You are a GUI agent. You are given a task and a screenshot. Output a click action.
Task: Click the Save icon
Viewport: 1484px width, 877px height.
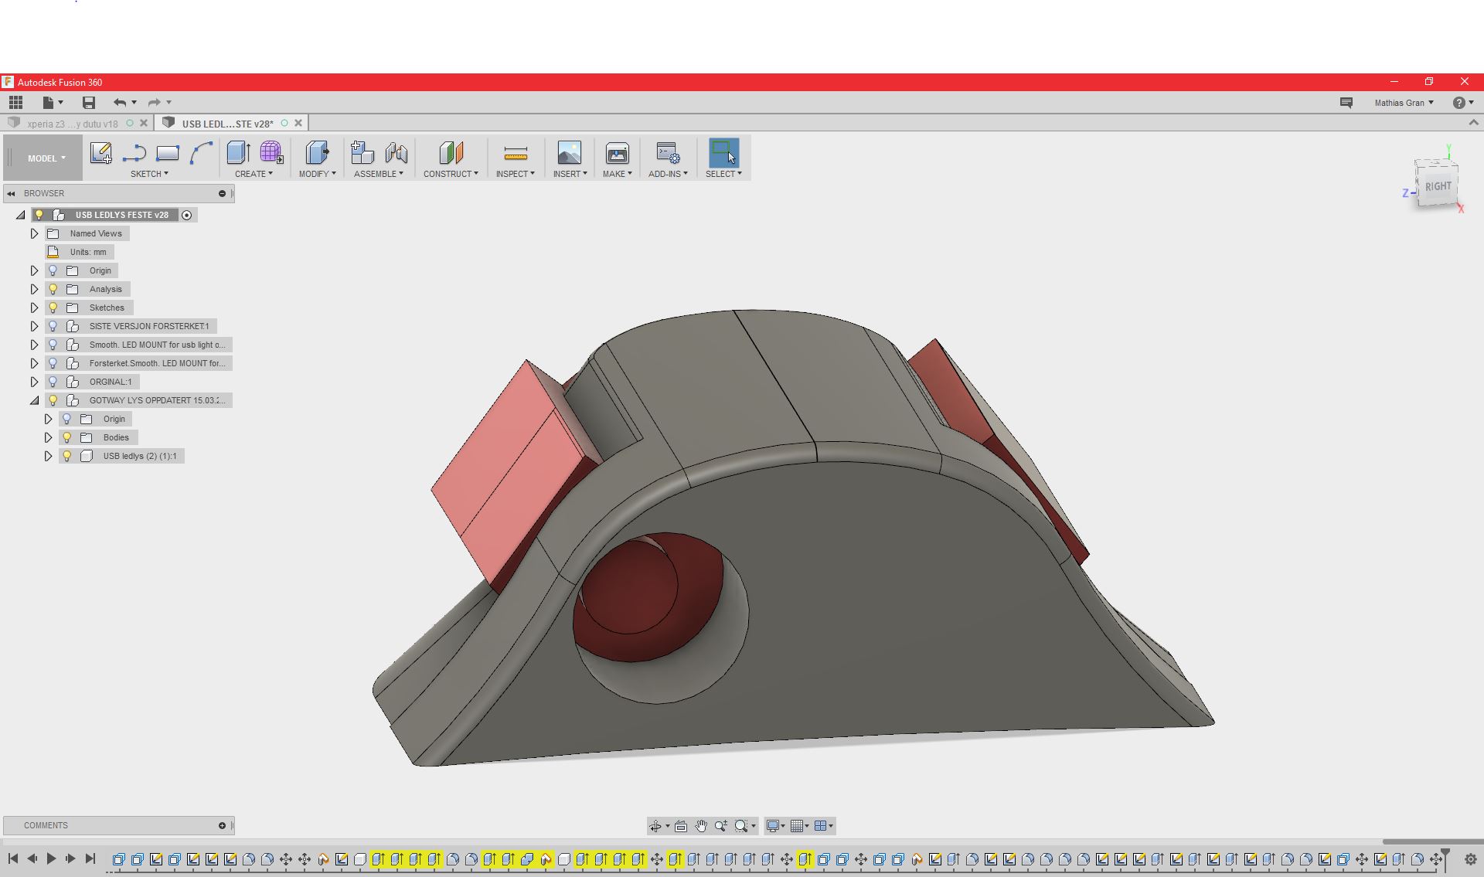(x=89, y=102)
